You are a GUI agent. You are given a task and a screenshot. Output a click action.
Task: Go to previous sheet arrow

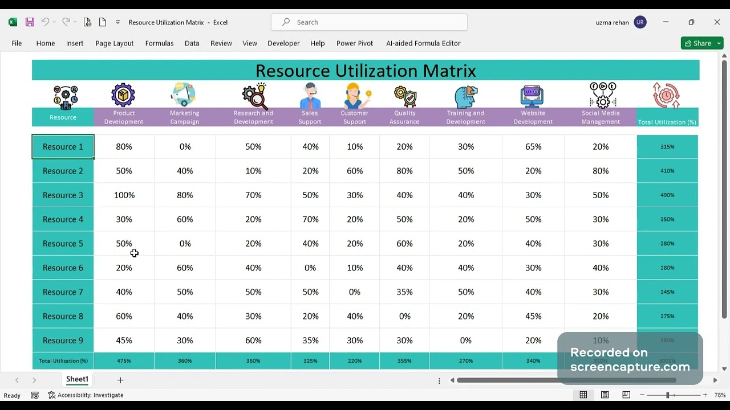[x=17, y=380]
